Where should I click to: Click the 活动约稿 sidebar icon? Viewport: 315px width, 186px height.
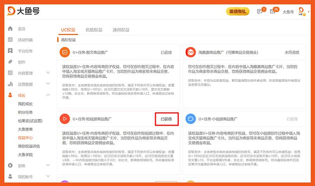10,40
